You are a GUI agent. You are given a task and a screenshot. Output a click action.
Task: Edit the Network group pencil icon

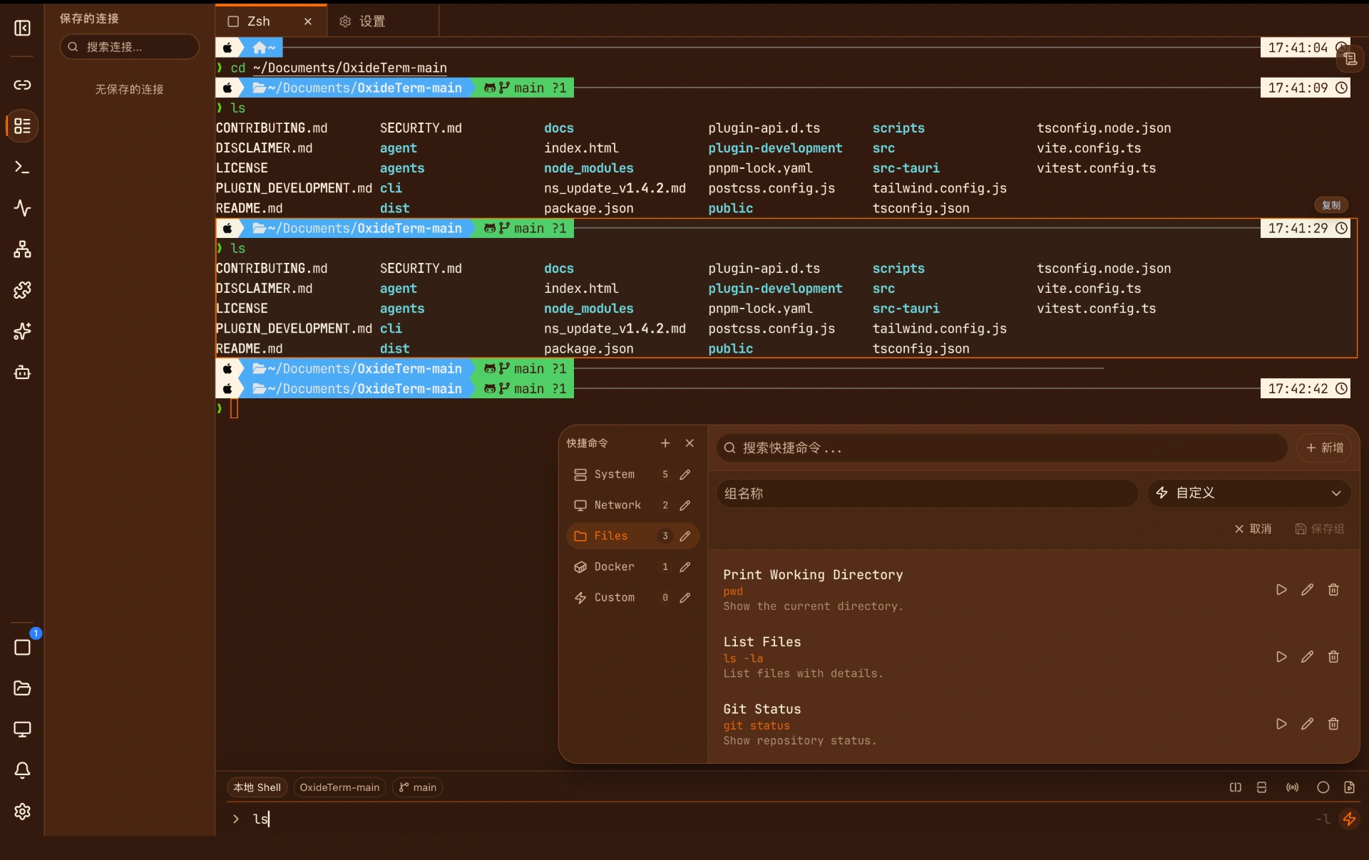pyautogui.click(x=685, y=505)
